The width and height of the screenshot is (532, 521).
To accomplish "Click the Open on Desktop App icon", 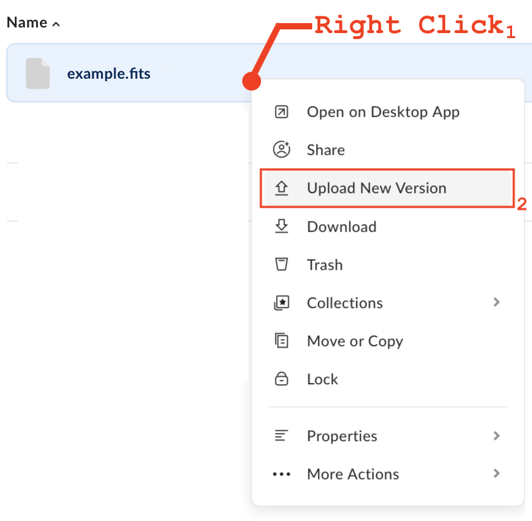I will [282, 112].
